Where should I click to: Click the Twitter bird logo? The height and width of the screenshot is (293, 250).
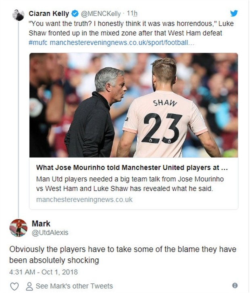(234, 13)
